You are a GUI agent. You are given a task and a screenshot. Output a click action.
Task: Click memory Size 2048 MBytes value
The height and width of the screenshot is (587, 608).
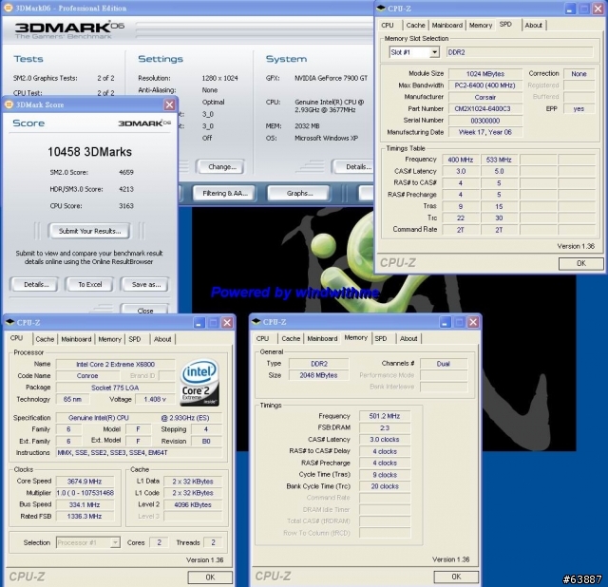[x=318, y=375]
